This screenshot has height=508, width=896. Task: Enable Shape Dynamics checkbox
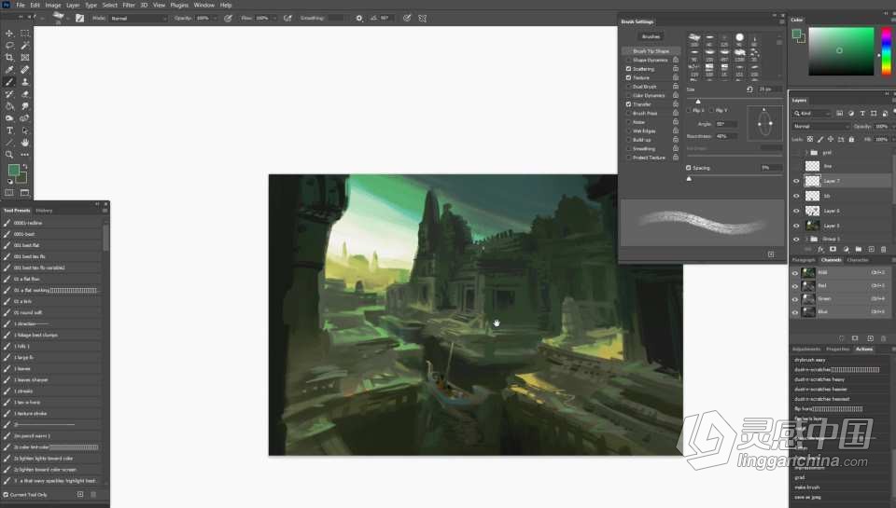(x=628, y=60)
